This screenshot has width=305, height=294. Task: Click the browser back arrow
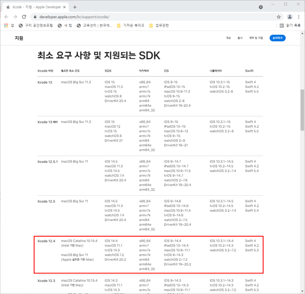coord(6,17)
